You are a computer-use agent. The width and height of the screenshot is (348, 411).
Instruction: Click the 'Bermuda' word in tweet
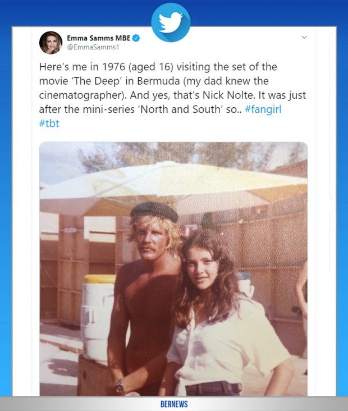tap(158, 81)
